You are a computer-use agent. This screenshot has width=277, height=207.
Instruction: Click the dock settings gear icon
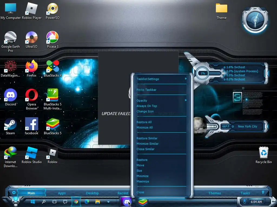click(x=14, y=192)
